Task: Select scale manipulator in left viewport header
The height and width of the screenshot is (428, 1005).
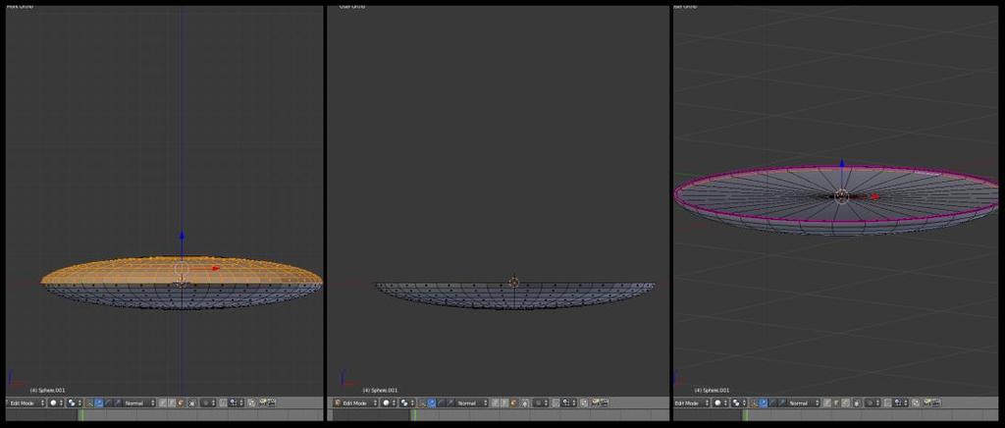Action: tap(118, 403)
